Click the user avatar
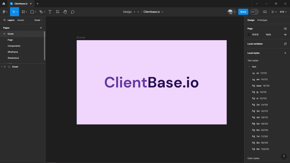The width and height of the screenshot is (290, 163). tap(230, 12)
